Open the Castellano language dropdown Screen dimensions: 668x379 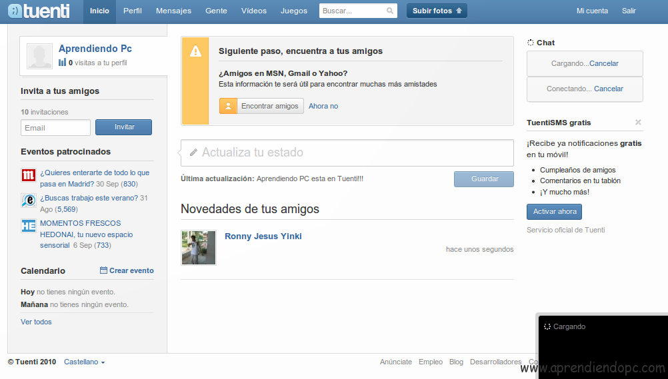84,362
